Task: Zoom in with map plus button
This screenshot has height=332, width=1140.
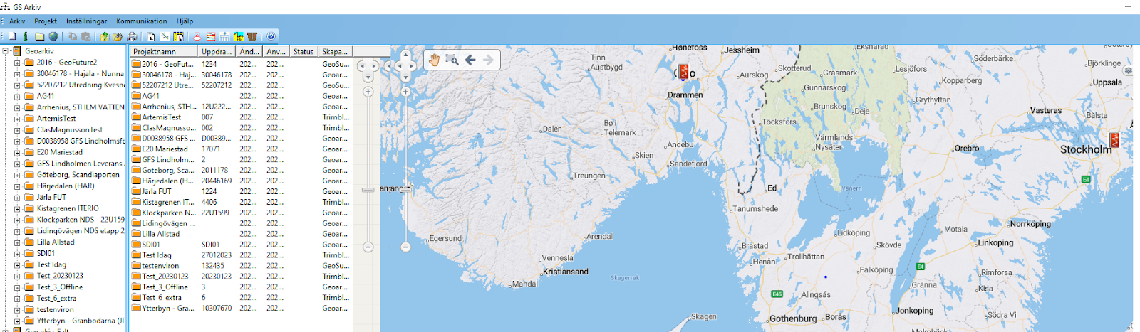Action: (x=405, y=92)
